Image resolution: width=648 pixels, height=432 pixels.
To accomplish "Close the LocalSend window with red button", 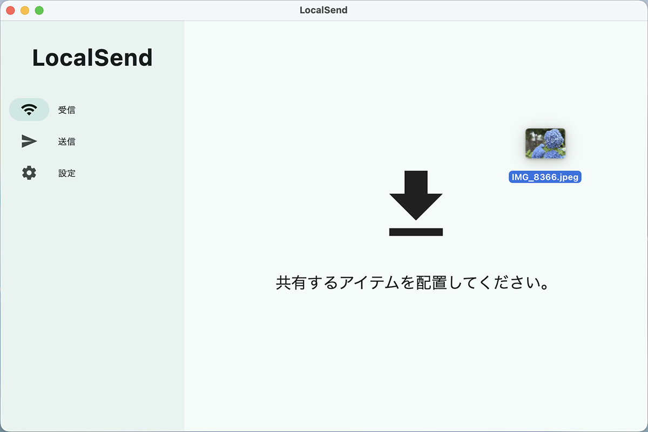I will (x=10, y=10).
